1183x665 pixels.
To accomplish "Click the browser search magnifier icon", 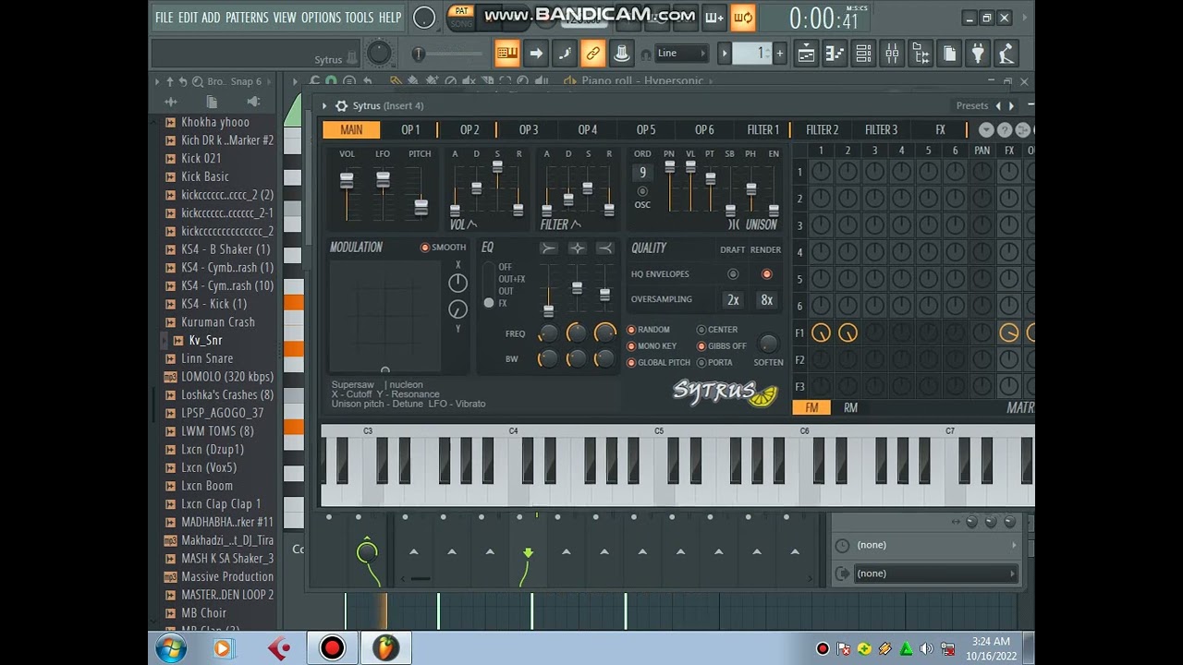I will point(198,81).
